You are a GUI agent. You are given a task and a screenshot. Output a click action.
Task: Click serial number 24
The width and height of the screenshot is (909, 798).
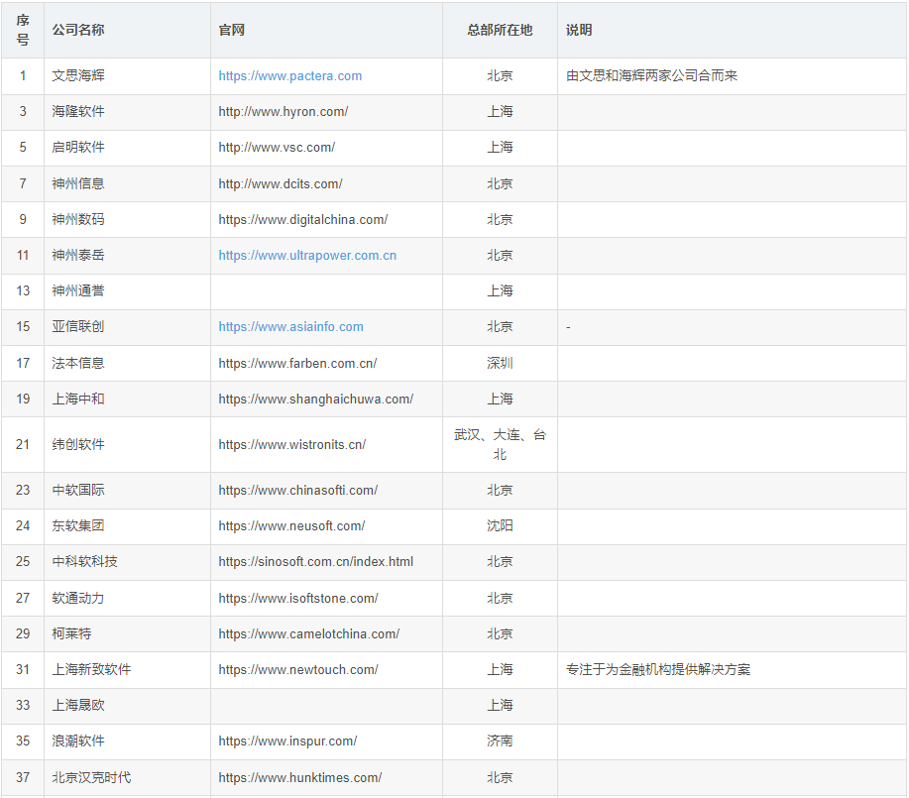pos(23,526)
